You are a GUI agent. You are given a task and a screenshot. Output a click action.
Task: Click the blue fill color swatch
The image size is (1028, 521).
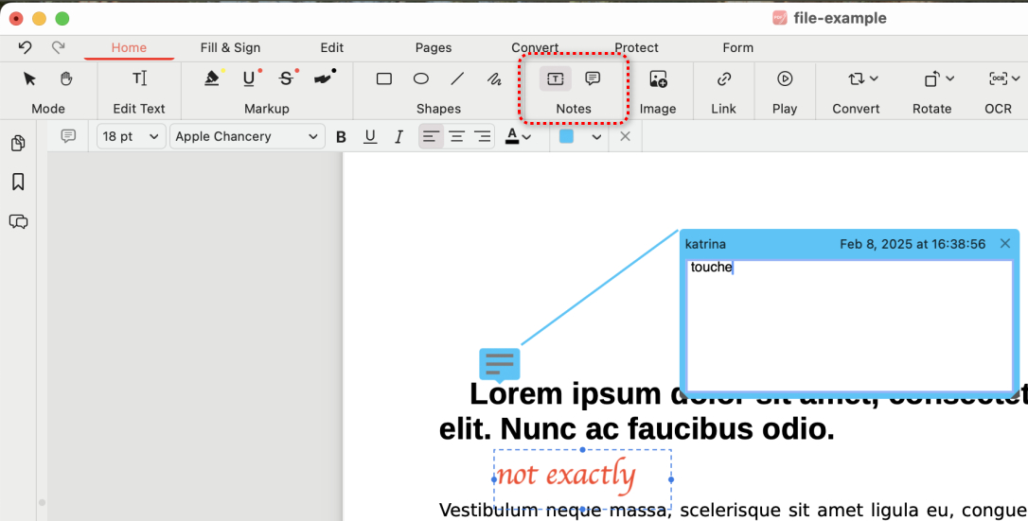[566, 137]
